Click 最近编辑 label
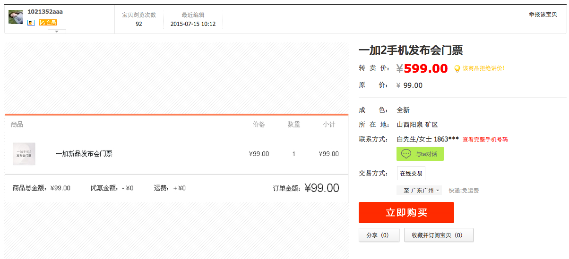 [193, 15]
